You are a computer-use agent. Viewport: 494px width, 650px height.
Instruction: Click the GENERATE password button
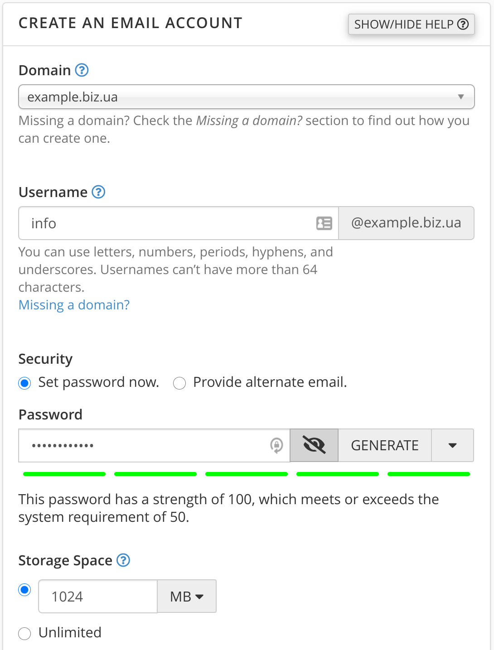[385, 445]
